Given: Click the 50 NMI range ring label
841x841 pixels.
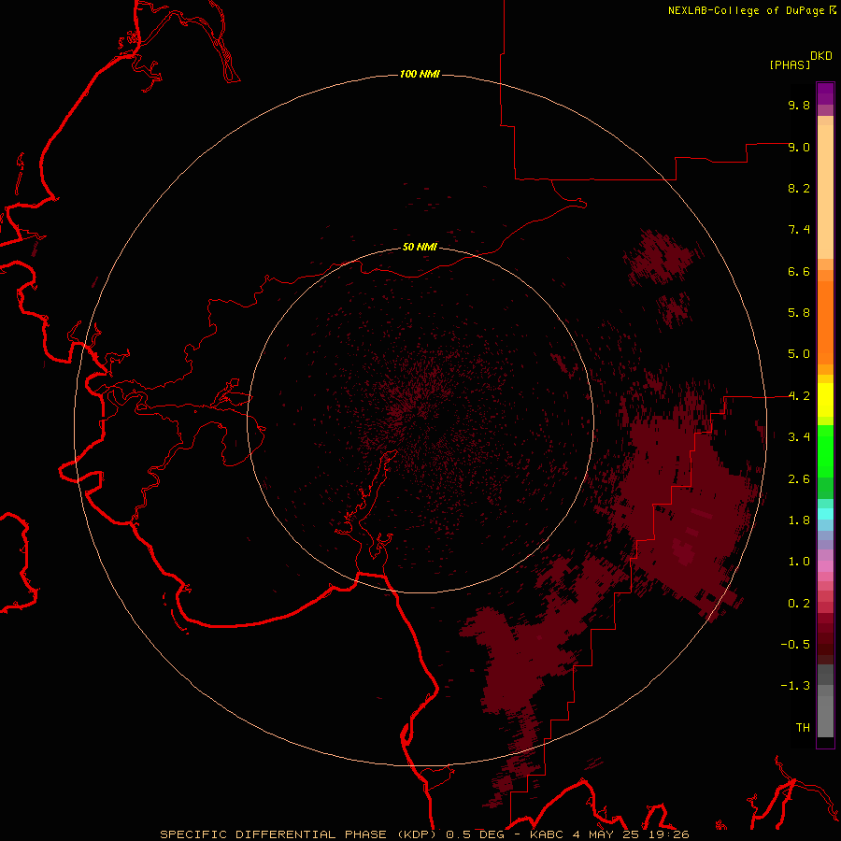Looking at the screenshot, I should click(420, 247).
